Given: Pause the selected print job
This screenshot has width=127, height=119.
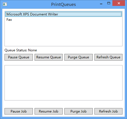Looking at the screenshot, I should click(x=19, y=111).
